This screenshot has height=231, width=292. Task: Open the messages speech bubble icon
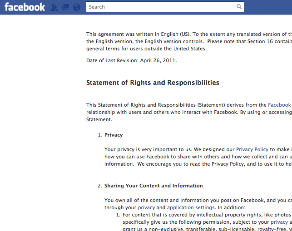click(65, 7)
